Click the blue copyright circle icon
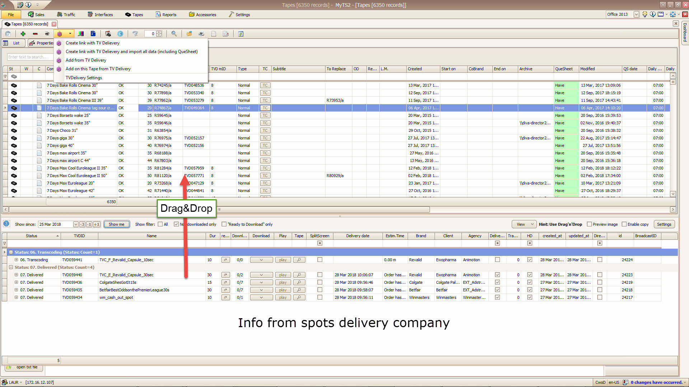The width and height of the screenshot is (689, 387). (x=120, y=34)
